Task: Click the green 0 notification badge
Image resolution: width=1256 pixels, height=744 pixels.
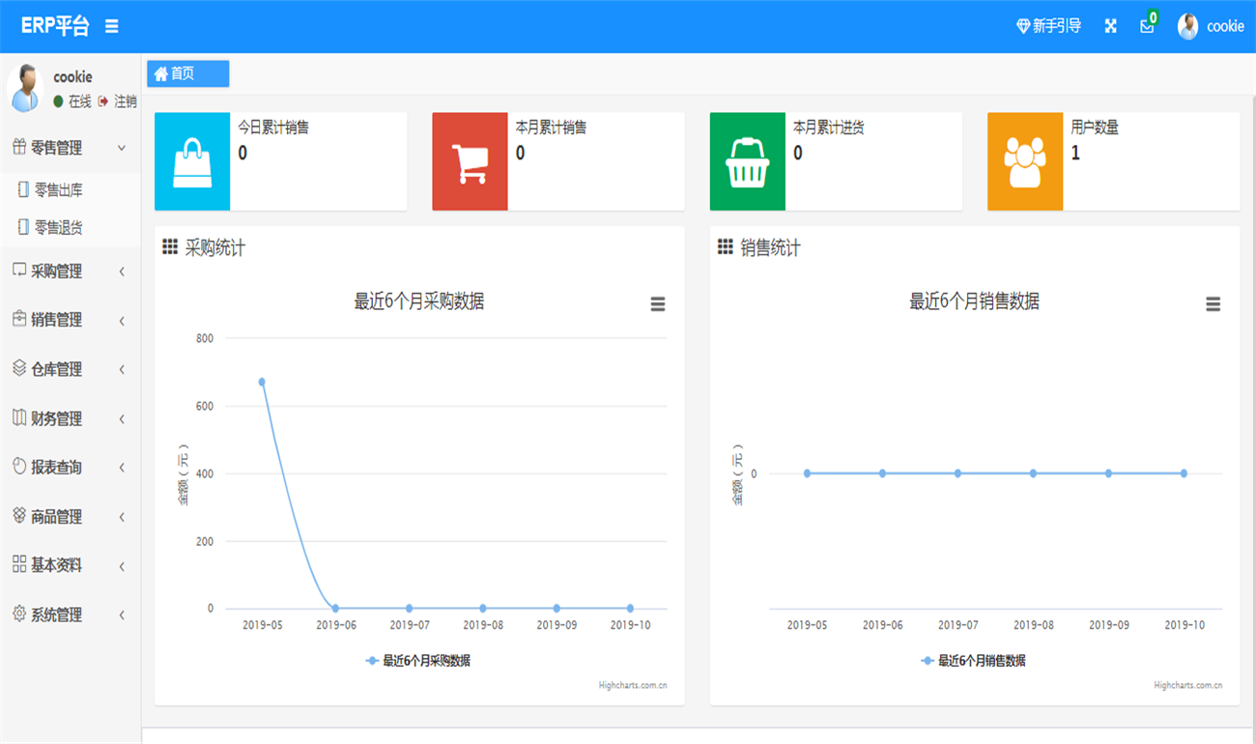Action: (x=1153, y=16)
